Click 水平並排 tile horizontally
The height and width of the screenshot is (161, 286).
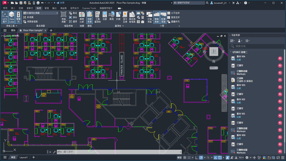point(173,13)
